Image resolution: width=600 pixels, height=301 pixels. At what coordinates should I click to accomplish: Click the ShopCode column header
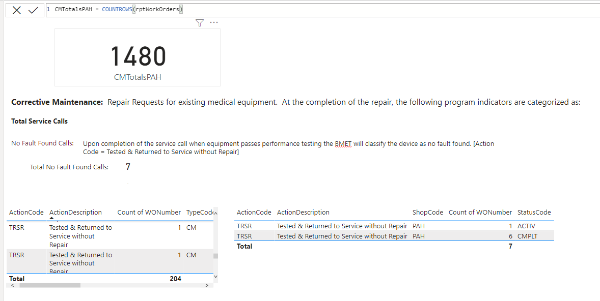(428, 213)
